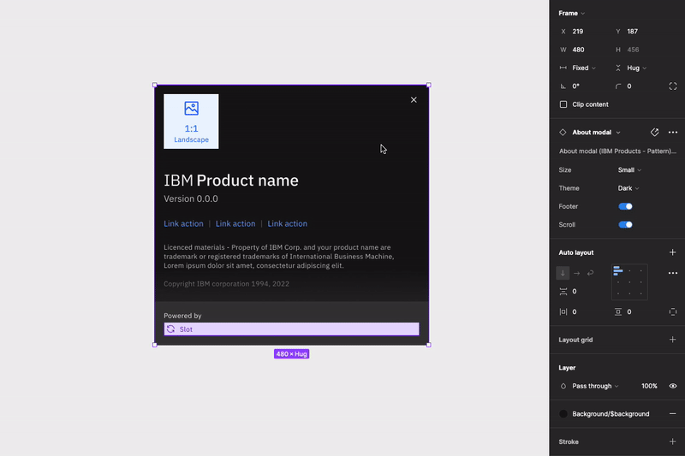Open the Frame type dropdown
Viewport: 685px width, 456px height.
(571, 13)
